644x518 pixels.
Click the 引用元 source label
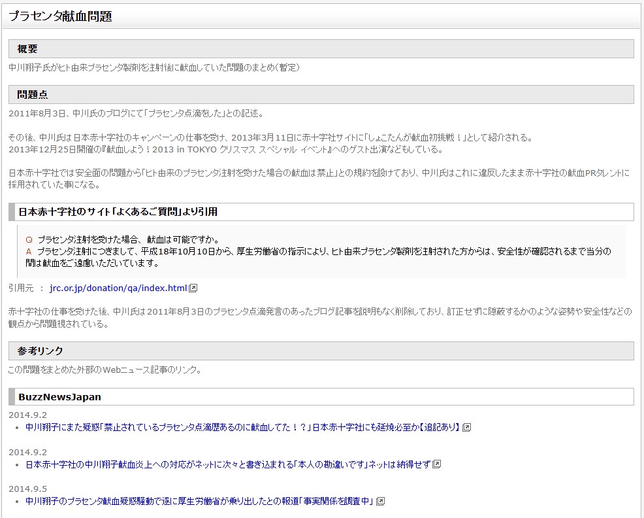[22, 288]
